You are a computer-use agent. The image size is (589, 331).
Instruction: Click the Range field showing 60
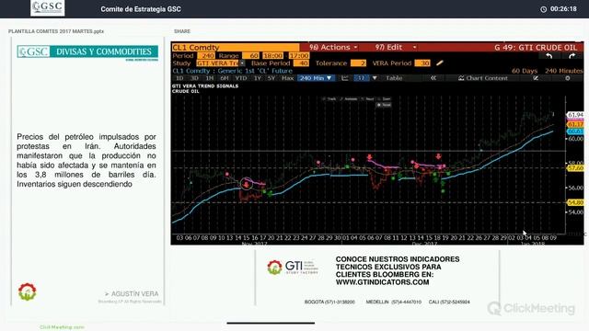coord(250,55)
